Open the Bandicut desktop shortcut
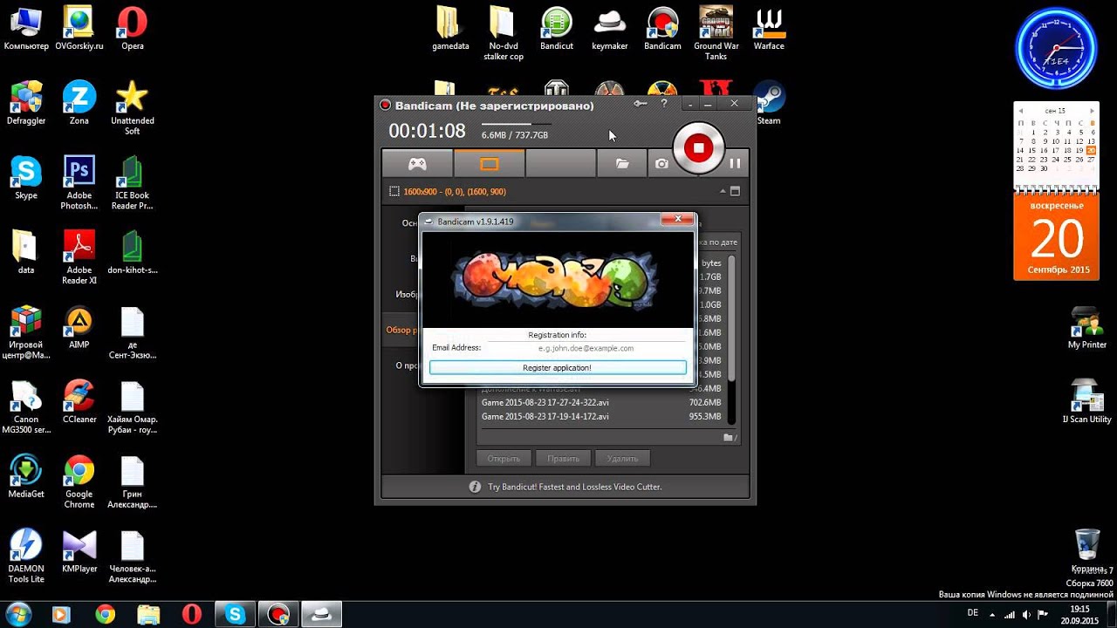The height and width of the screenshot is (628, 1117). pyautogui.click(x=557, y=29)
